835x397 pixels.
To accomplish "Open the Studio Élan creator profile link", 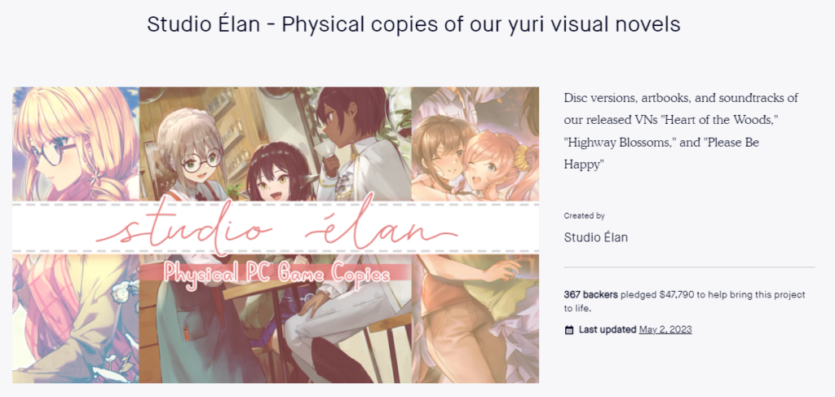I will coord(595,237).
